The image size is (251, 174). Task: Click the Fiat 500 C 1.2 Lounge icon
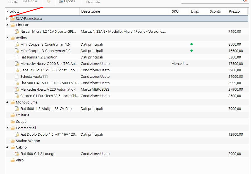click(x=17, y=154)
